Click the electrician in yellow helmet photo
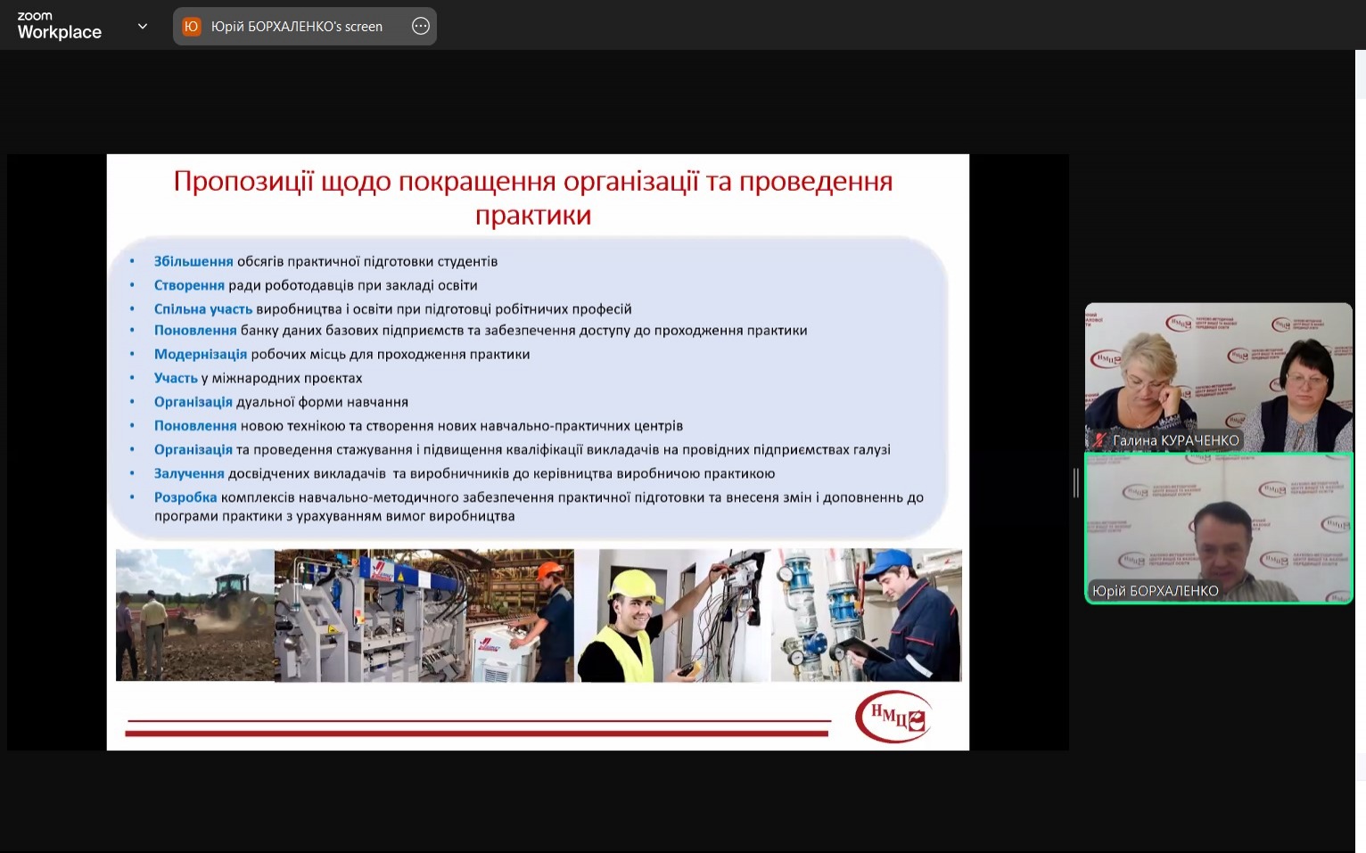 pos(671,615)
